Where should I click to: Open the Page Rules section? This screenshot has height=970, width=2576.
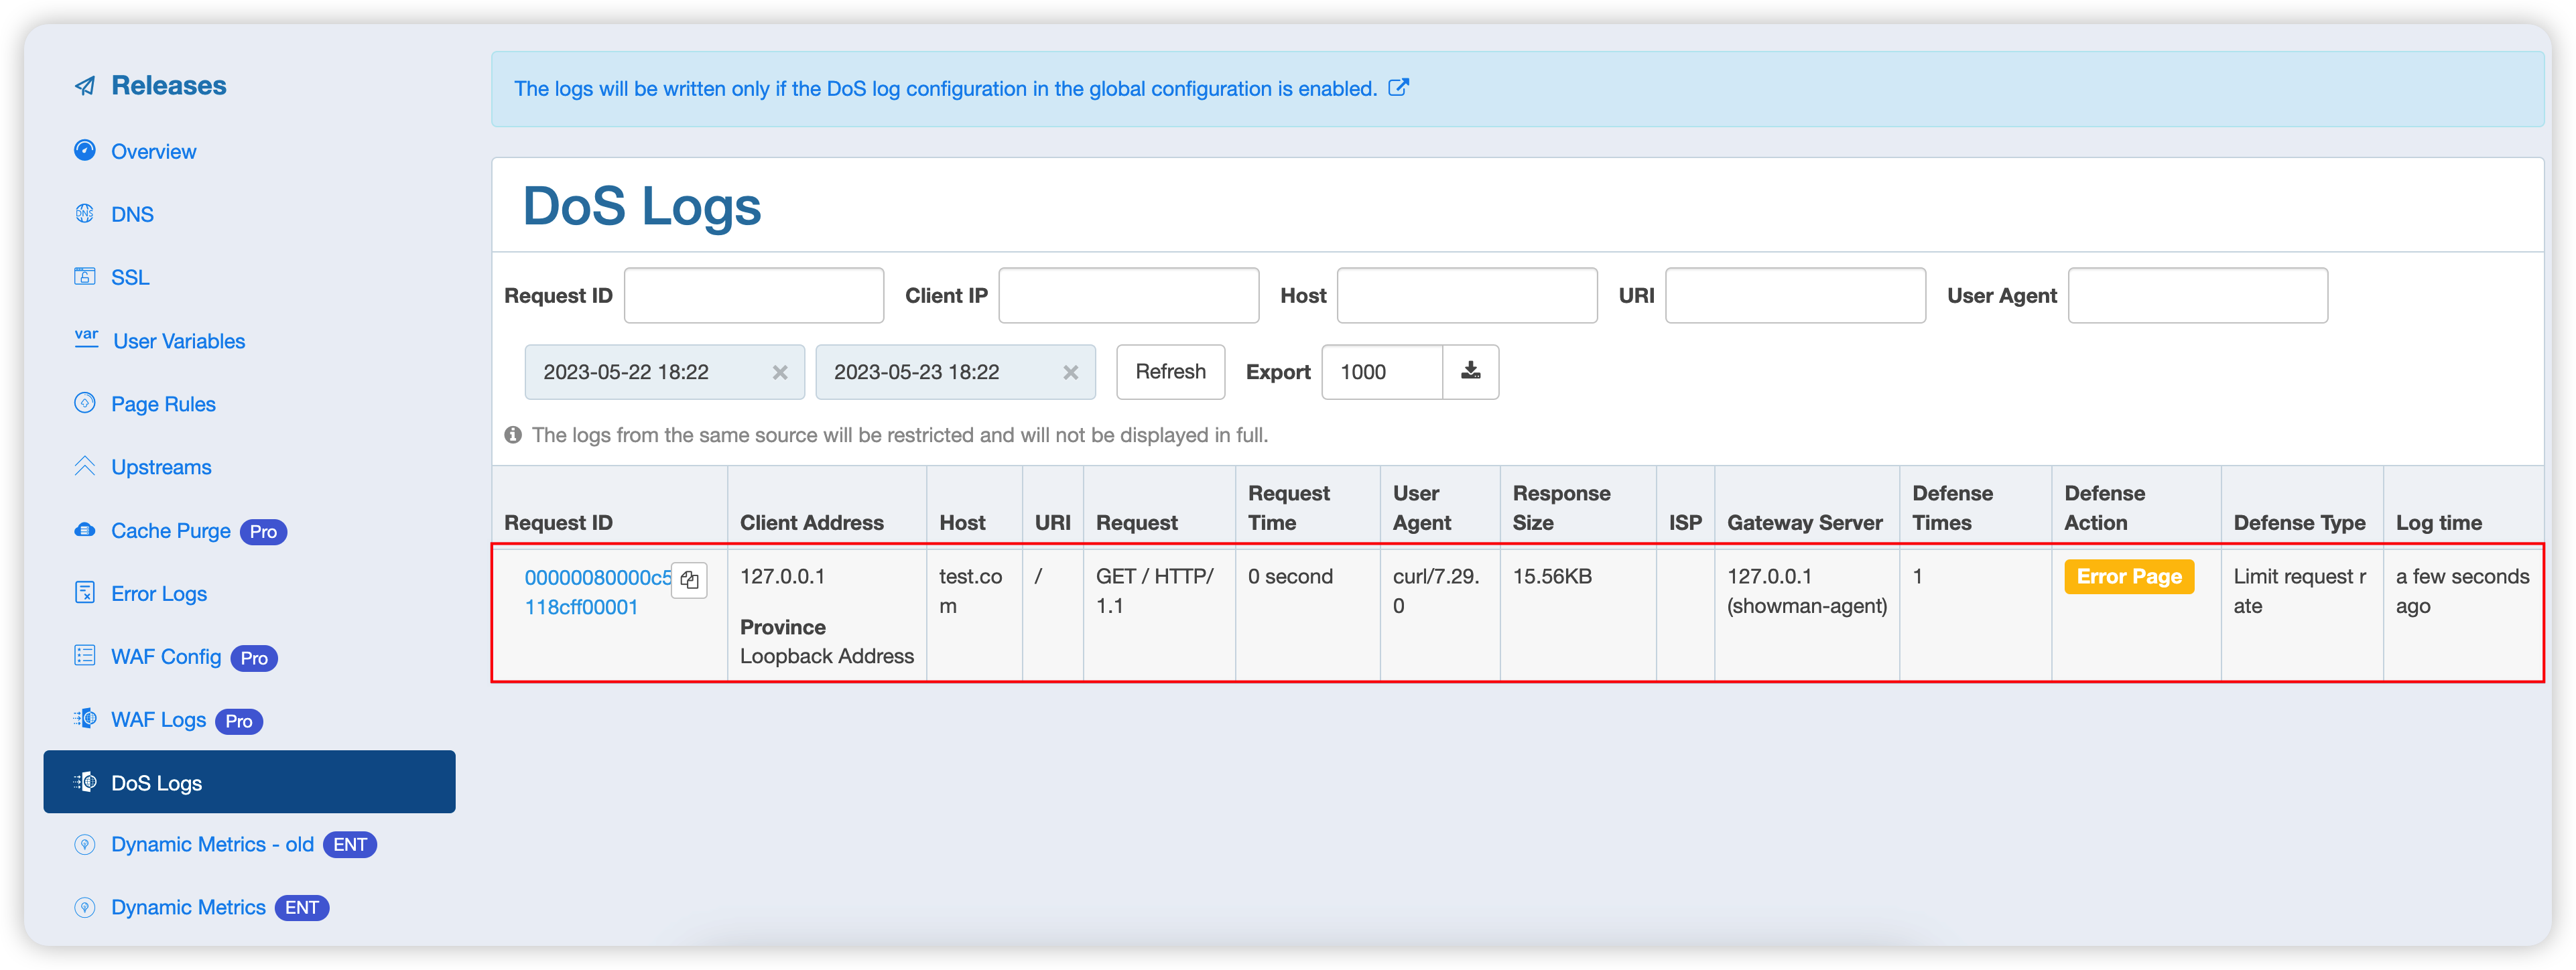click(163, 404)
